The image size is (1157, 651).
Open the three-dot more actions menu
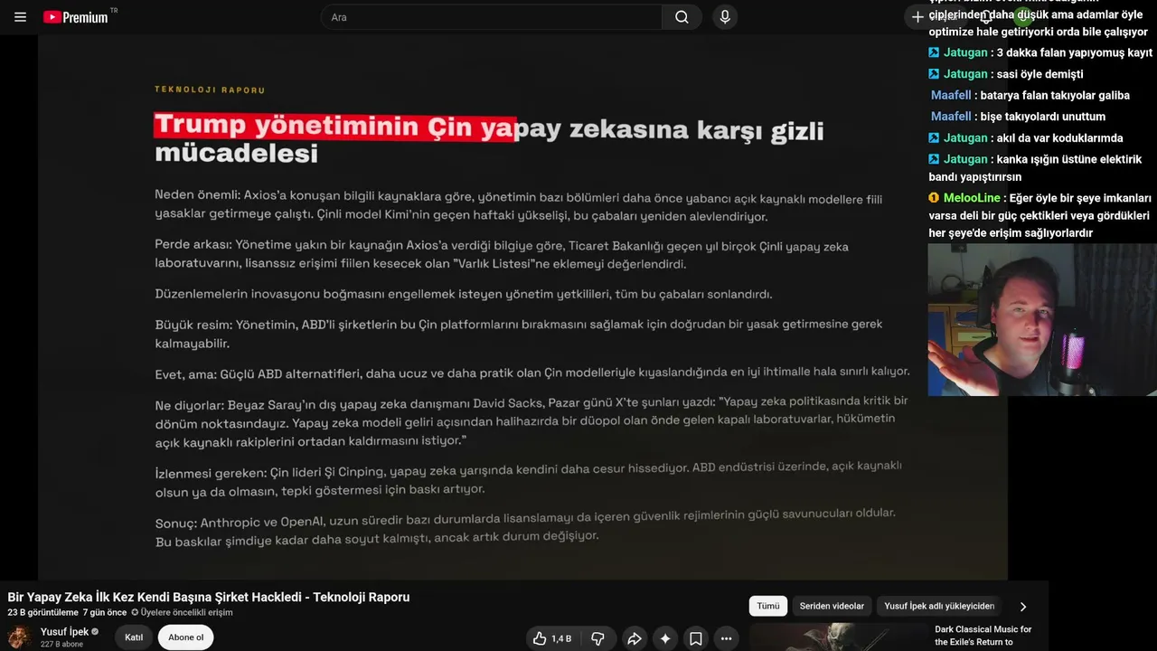tap(726, 638)
